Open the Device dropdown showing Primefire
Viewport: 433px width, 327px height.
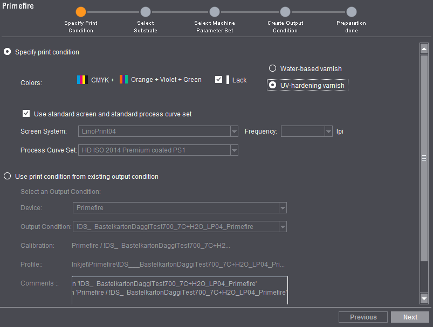point(283,208)
